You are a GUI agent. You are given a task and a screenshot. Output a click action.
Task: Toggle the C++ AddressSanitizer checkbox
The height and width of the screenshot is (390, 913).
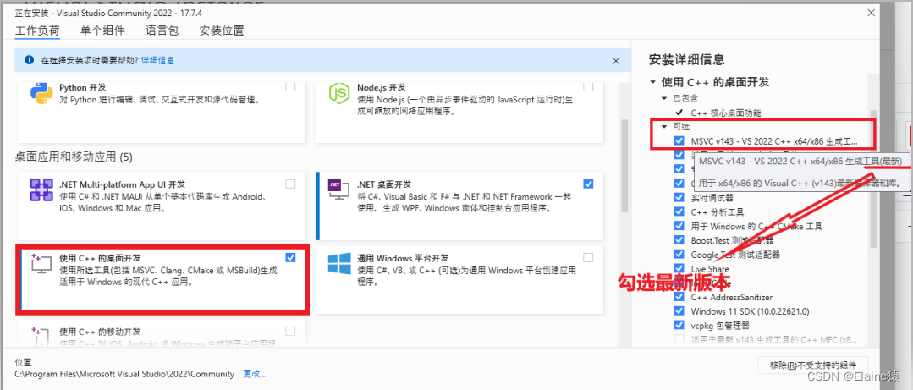pos(679,297)
